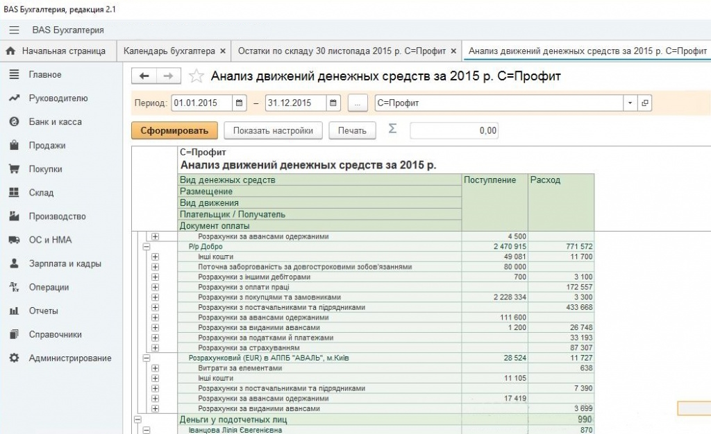This screenshot has width=711, height=434.
Task: Open the organization dropdown С=Профит
Action: click(630, 103)
